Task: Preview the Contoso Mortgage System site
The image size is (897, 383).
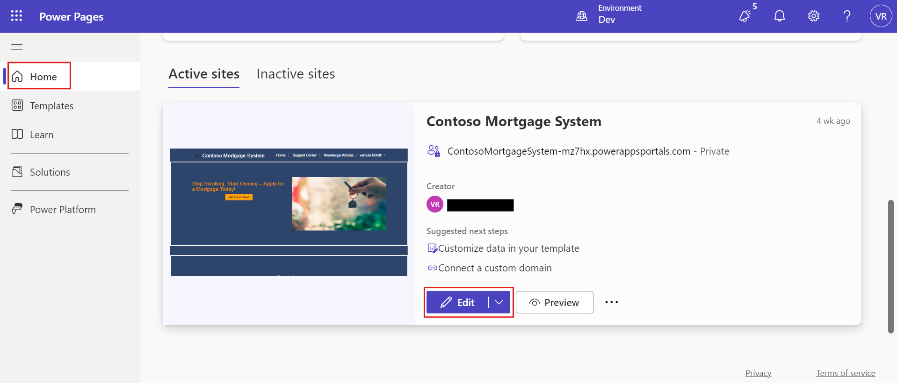Action: [x=554, y=302]
